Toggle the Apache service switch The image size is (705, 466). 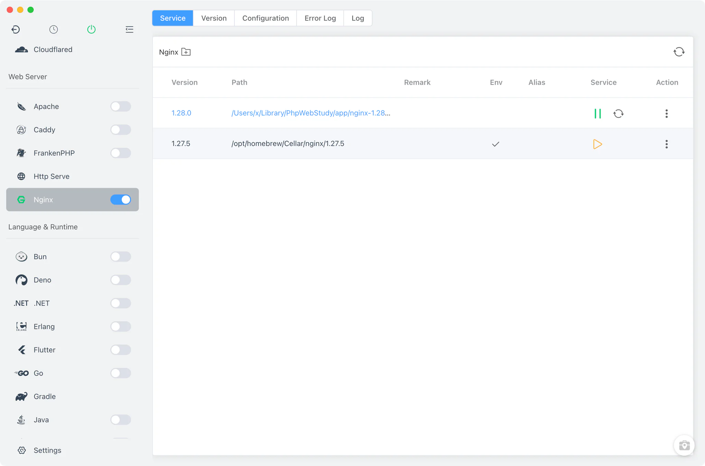coord(120,106)
